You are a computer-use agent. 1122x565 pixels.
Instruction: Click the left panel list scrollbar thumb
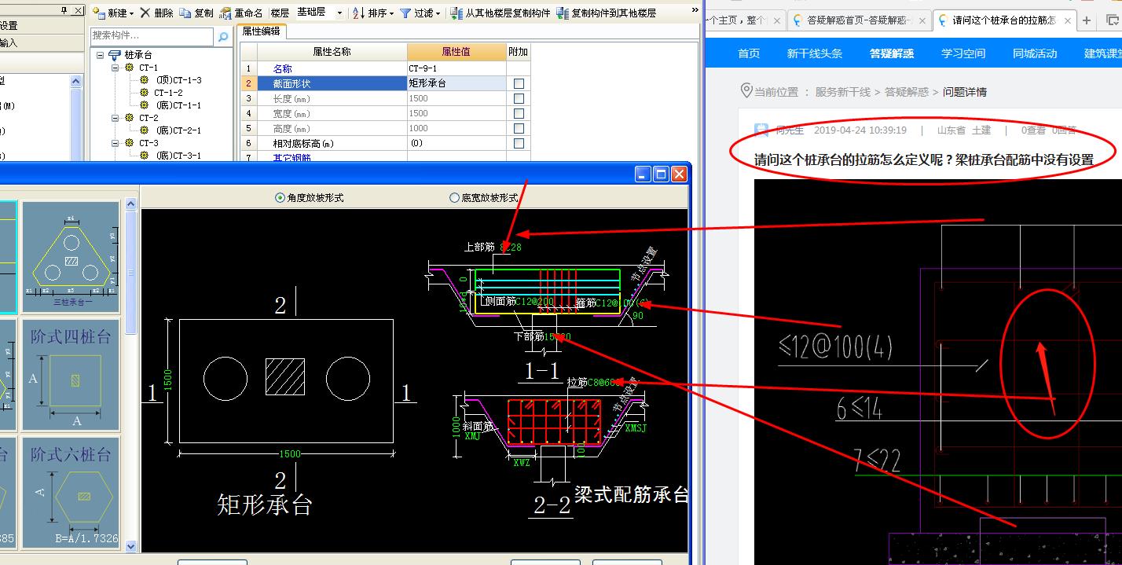click(75, 126)
